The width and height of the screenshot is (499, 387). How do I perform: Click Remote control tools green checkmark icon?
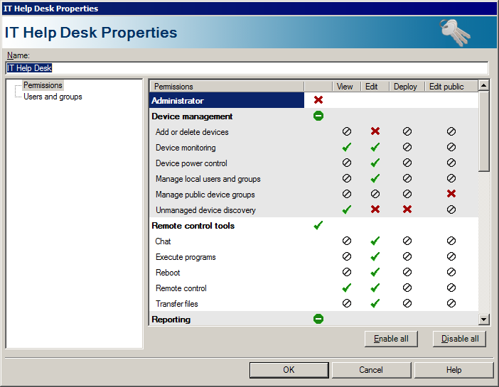(318, 226)
